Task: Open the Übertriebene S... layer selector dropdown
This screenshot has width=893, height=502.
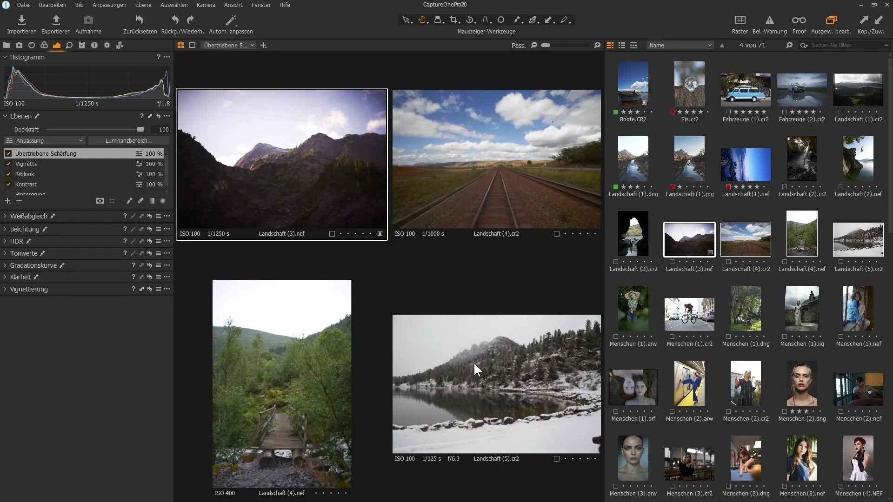Action: pos(228,45)
